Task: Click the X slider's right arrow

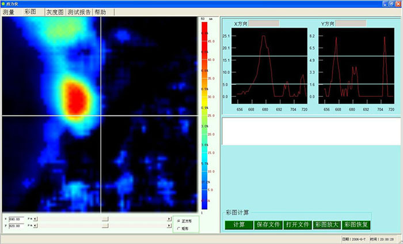Action: [169, 219]
